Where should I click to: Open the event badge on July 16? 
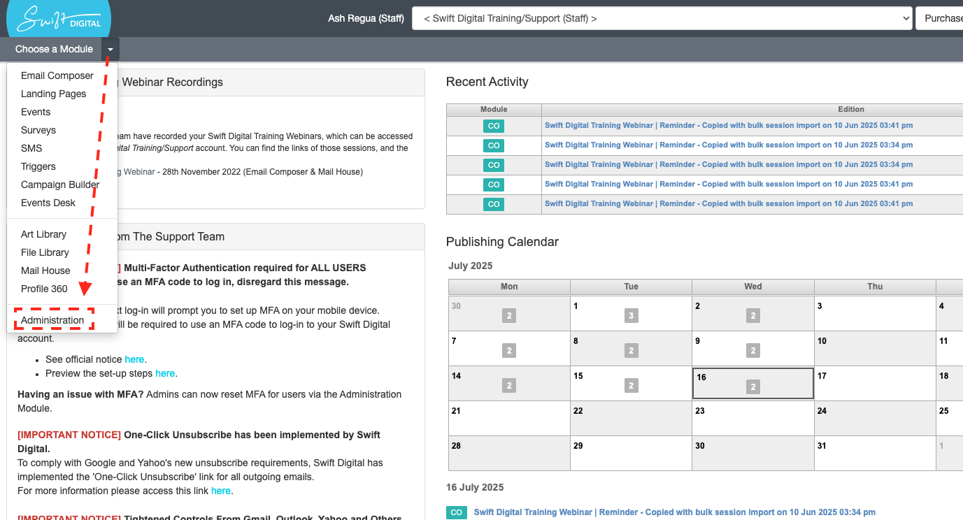coord(753,387)
